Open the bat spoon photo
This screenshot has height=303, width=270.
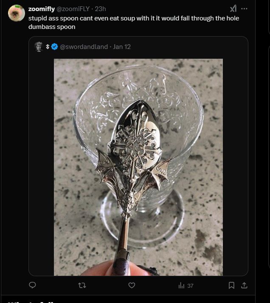click(138, 167)
